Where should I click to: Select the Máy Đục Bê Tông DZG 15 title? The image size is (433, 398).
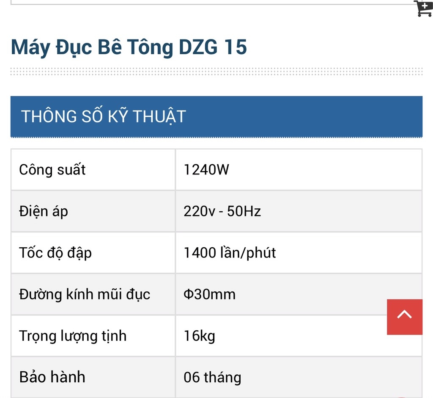(129, 47)
